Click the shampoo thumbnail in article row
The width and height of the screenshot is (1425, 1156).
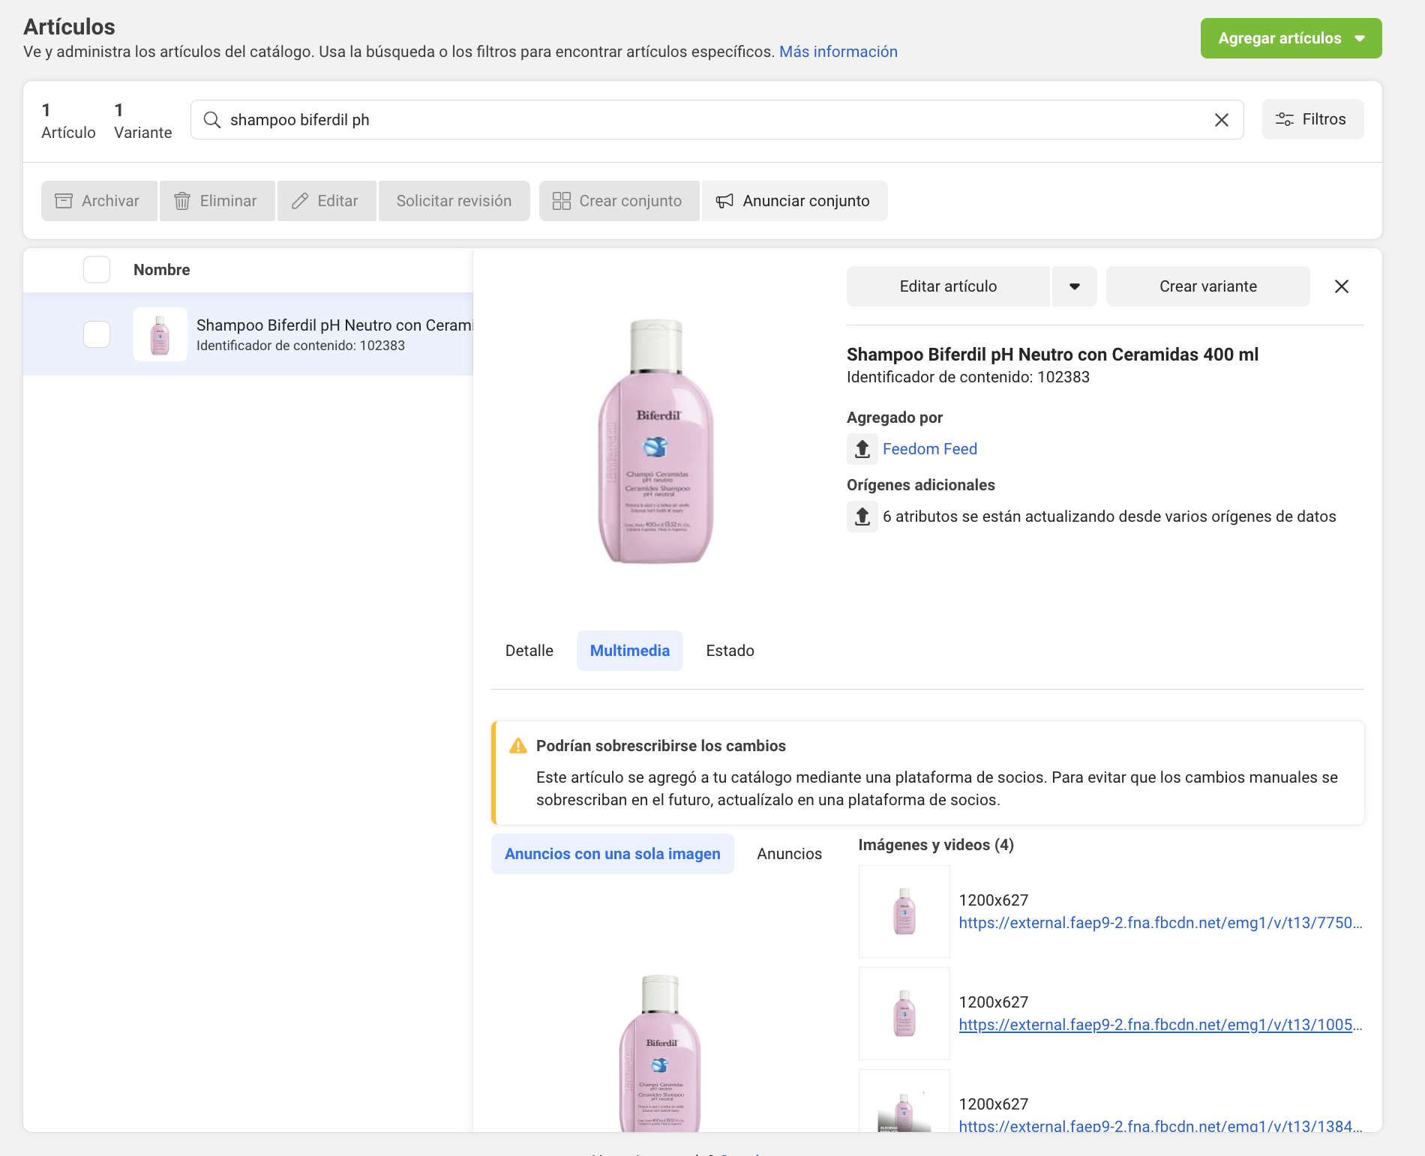click(x=160, y=334)
